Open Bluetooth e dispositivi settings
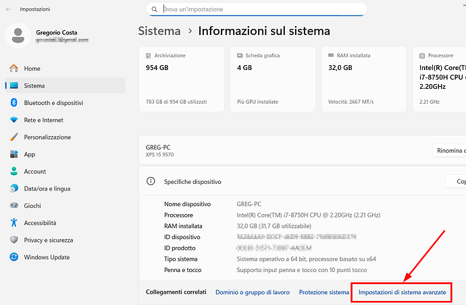 click(65, 103)
